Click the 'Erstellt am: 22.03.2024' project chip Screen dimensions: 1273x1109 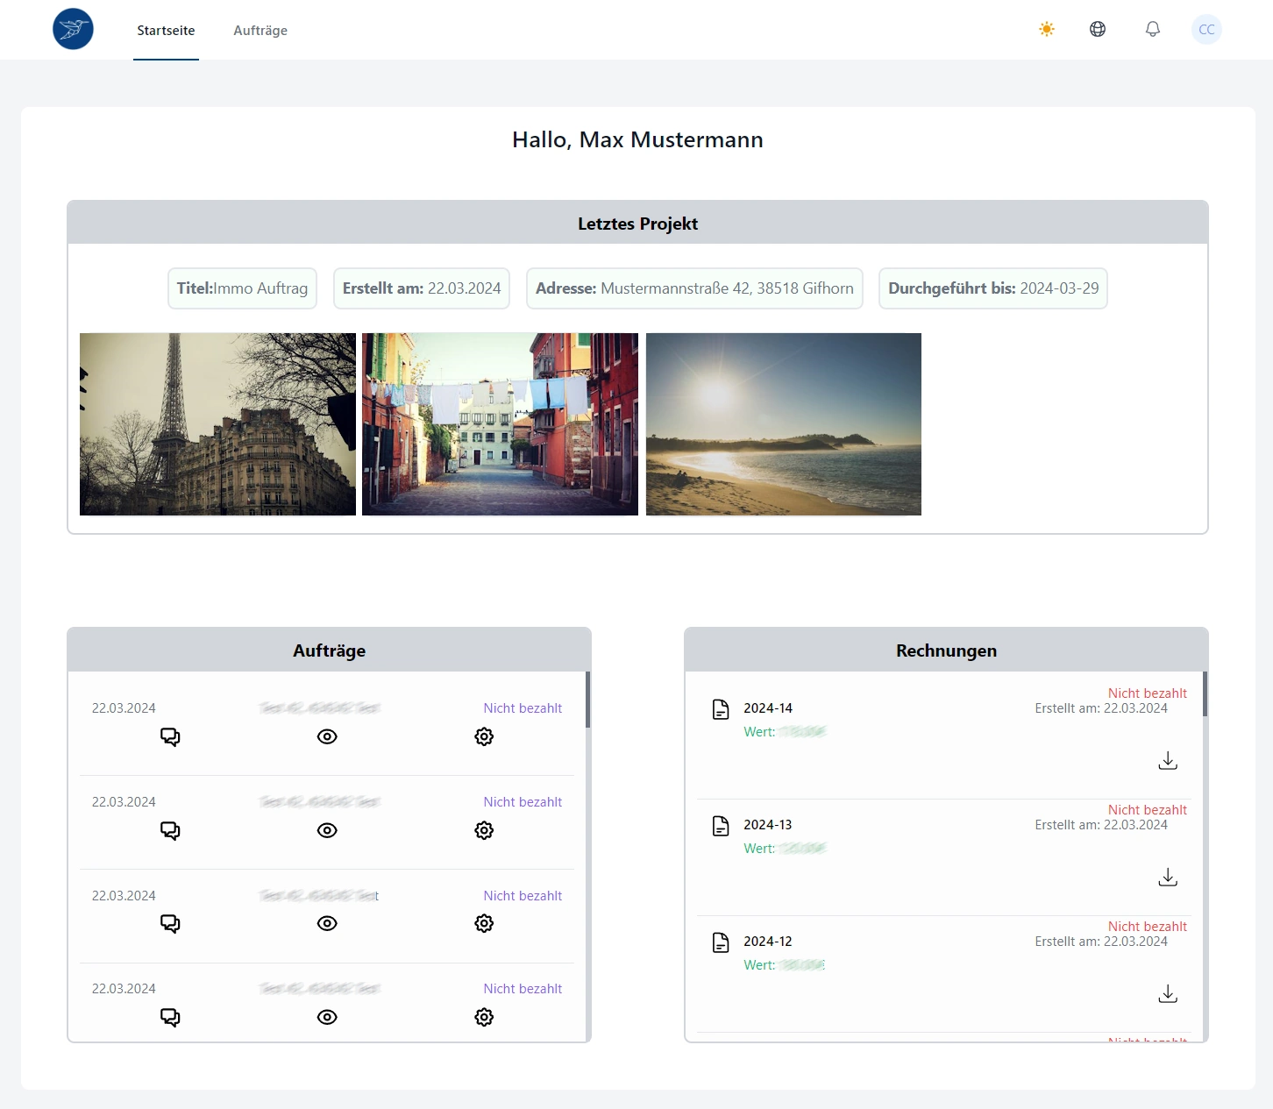coord(422,288)
